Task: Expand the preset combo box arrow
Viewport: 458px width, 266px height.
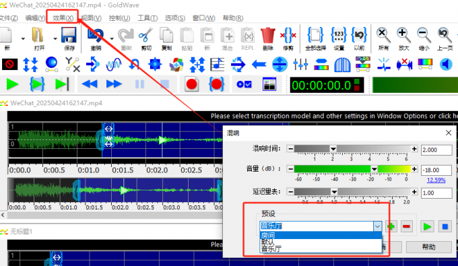Action: pos(377,226)
